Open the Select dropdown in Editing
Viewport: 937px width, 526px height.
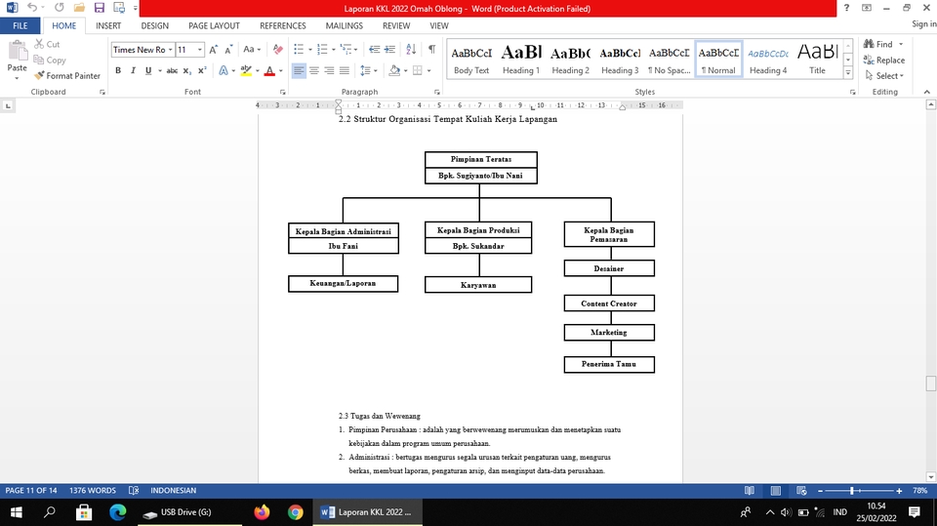(885, 76)
